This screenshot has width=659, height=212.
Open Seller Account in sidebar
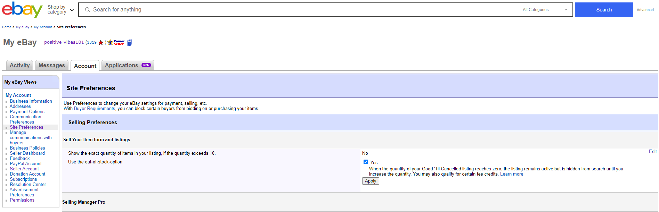point(24,169)
